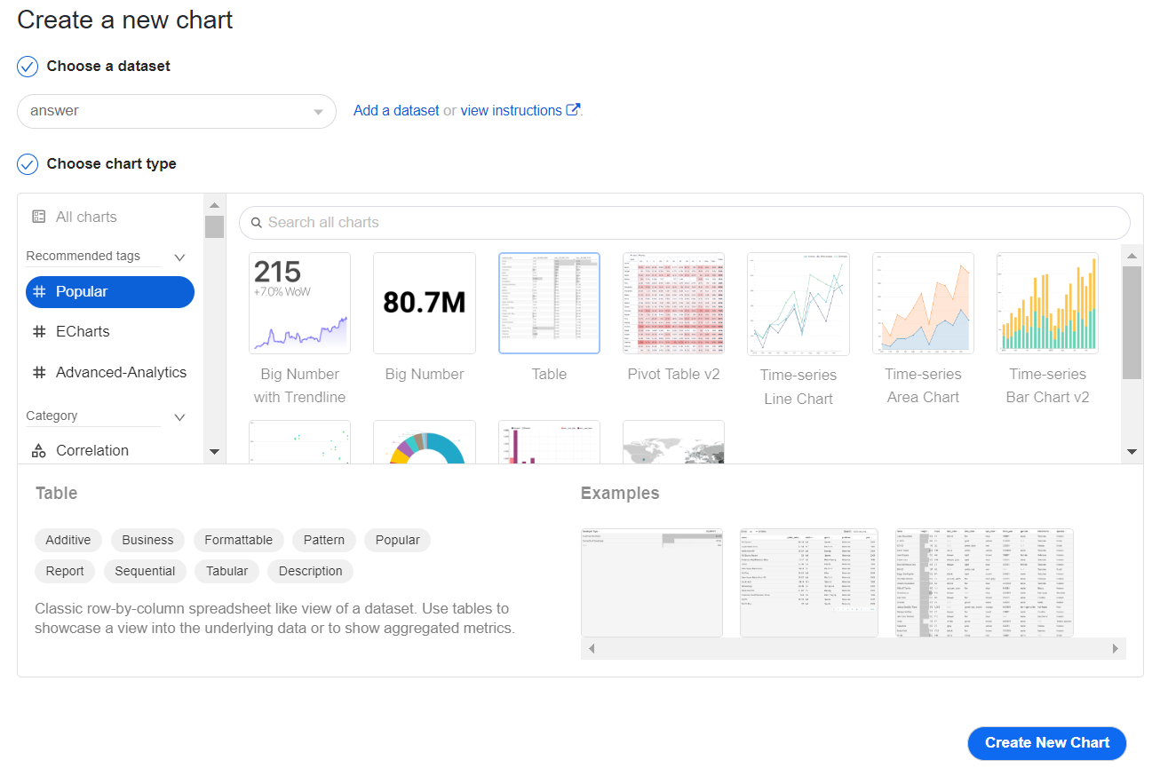Click the external link icon beside view instructions
The height and width of the screenshot is (768, 1152).
pyautogui.click(x=574, y=110)
